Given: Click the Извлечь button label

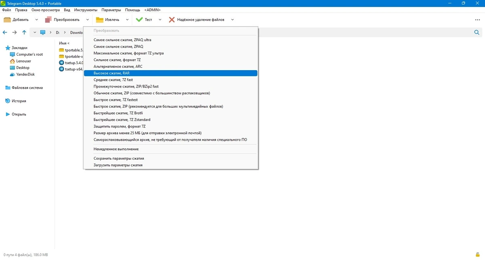Looking at the screenshot, I should pos(112,19).
